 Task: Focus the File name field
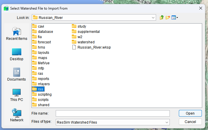pos(113,113)
